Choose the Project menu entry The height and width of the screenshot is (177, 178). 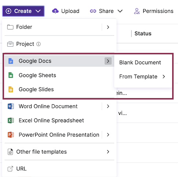pos(59,44)
